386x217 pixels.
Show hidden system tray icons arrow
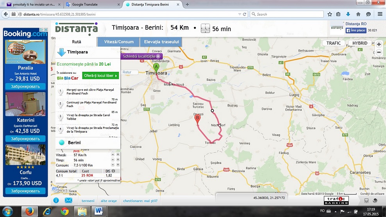coord(335,212)
